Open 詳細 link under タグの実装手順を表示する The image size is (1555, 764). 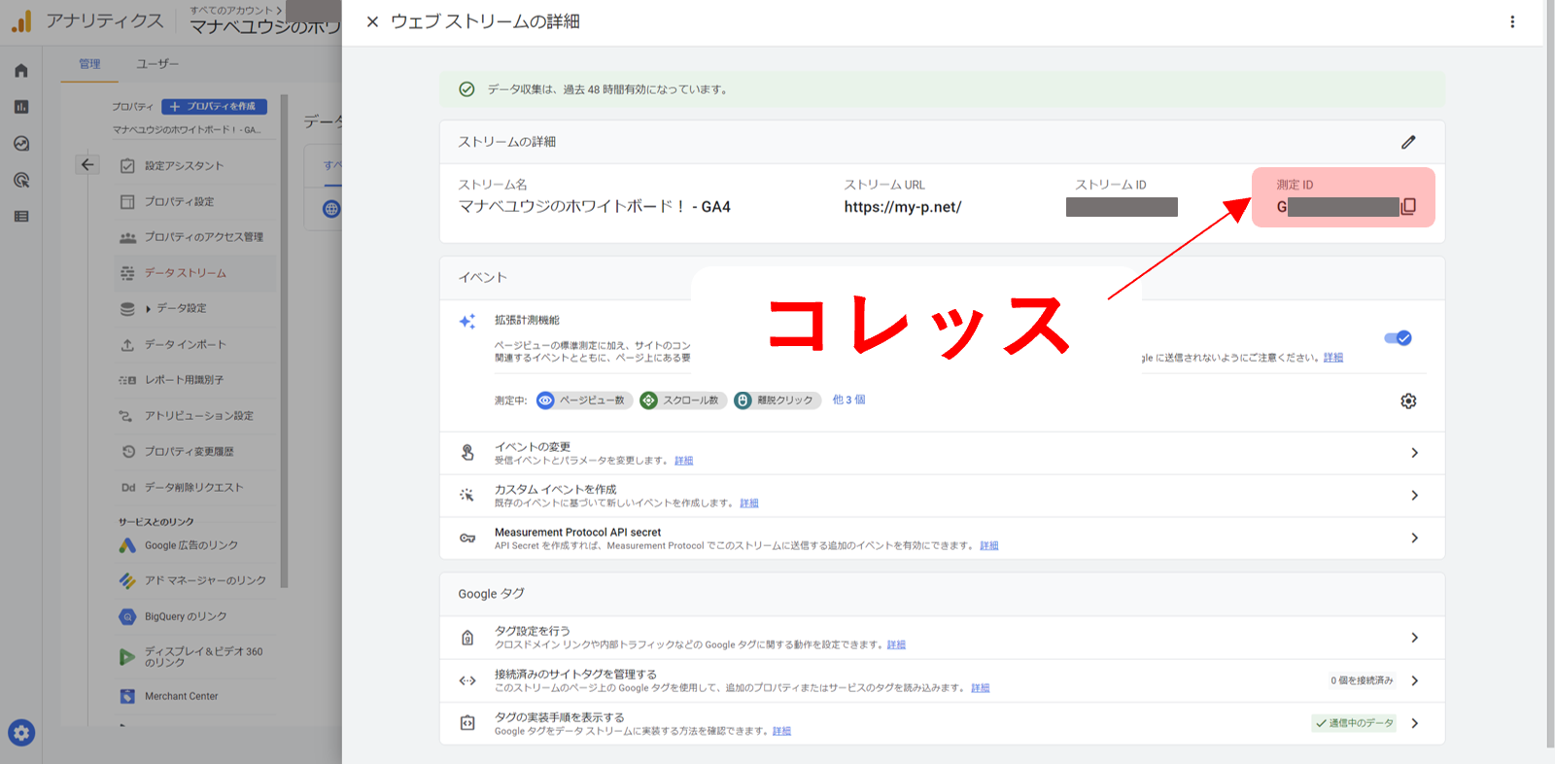(x=782, y=731)
